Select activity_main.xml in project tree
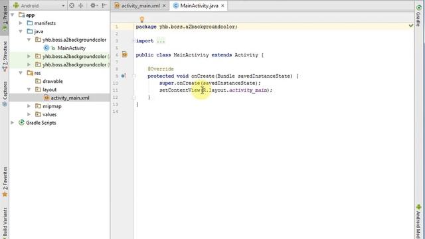The image size is (425, 239). [70, 98]
